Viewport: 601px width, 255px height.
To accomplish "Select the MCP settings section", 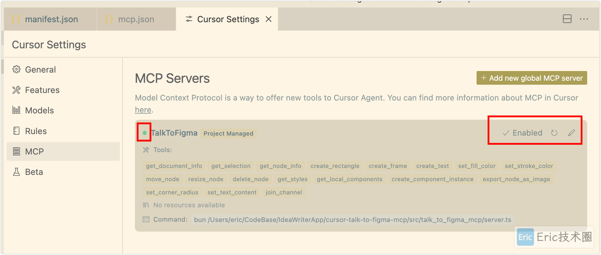I will pyautogui.click(x=63, y=151).
